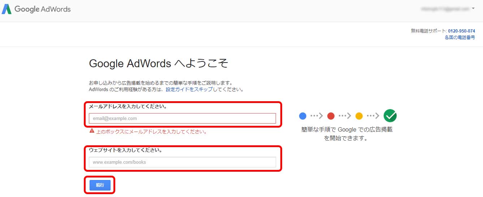The height and width of the screenshot is (197, 483).
Task: Open the 各国の電話番号 link
Action: pyautogui.click(x=460, y=37)
